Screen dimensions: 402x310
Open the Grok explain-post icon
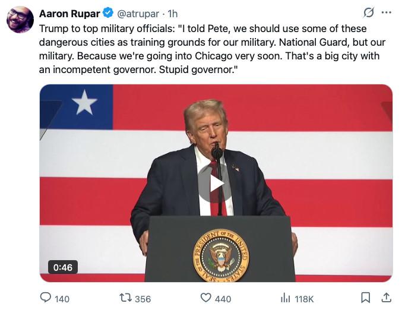click(x=368, y=12)
